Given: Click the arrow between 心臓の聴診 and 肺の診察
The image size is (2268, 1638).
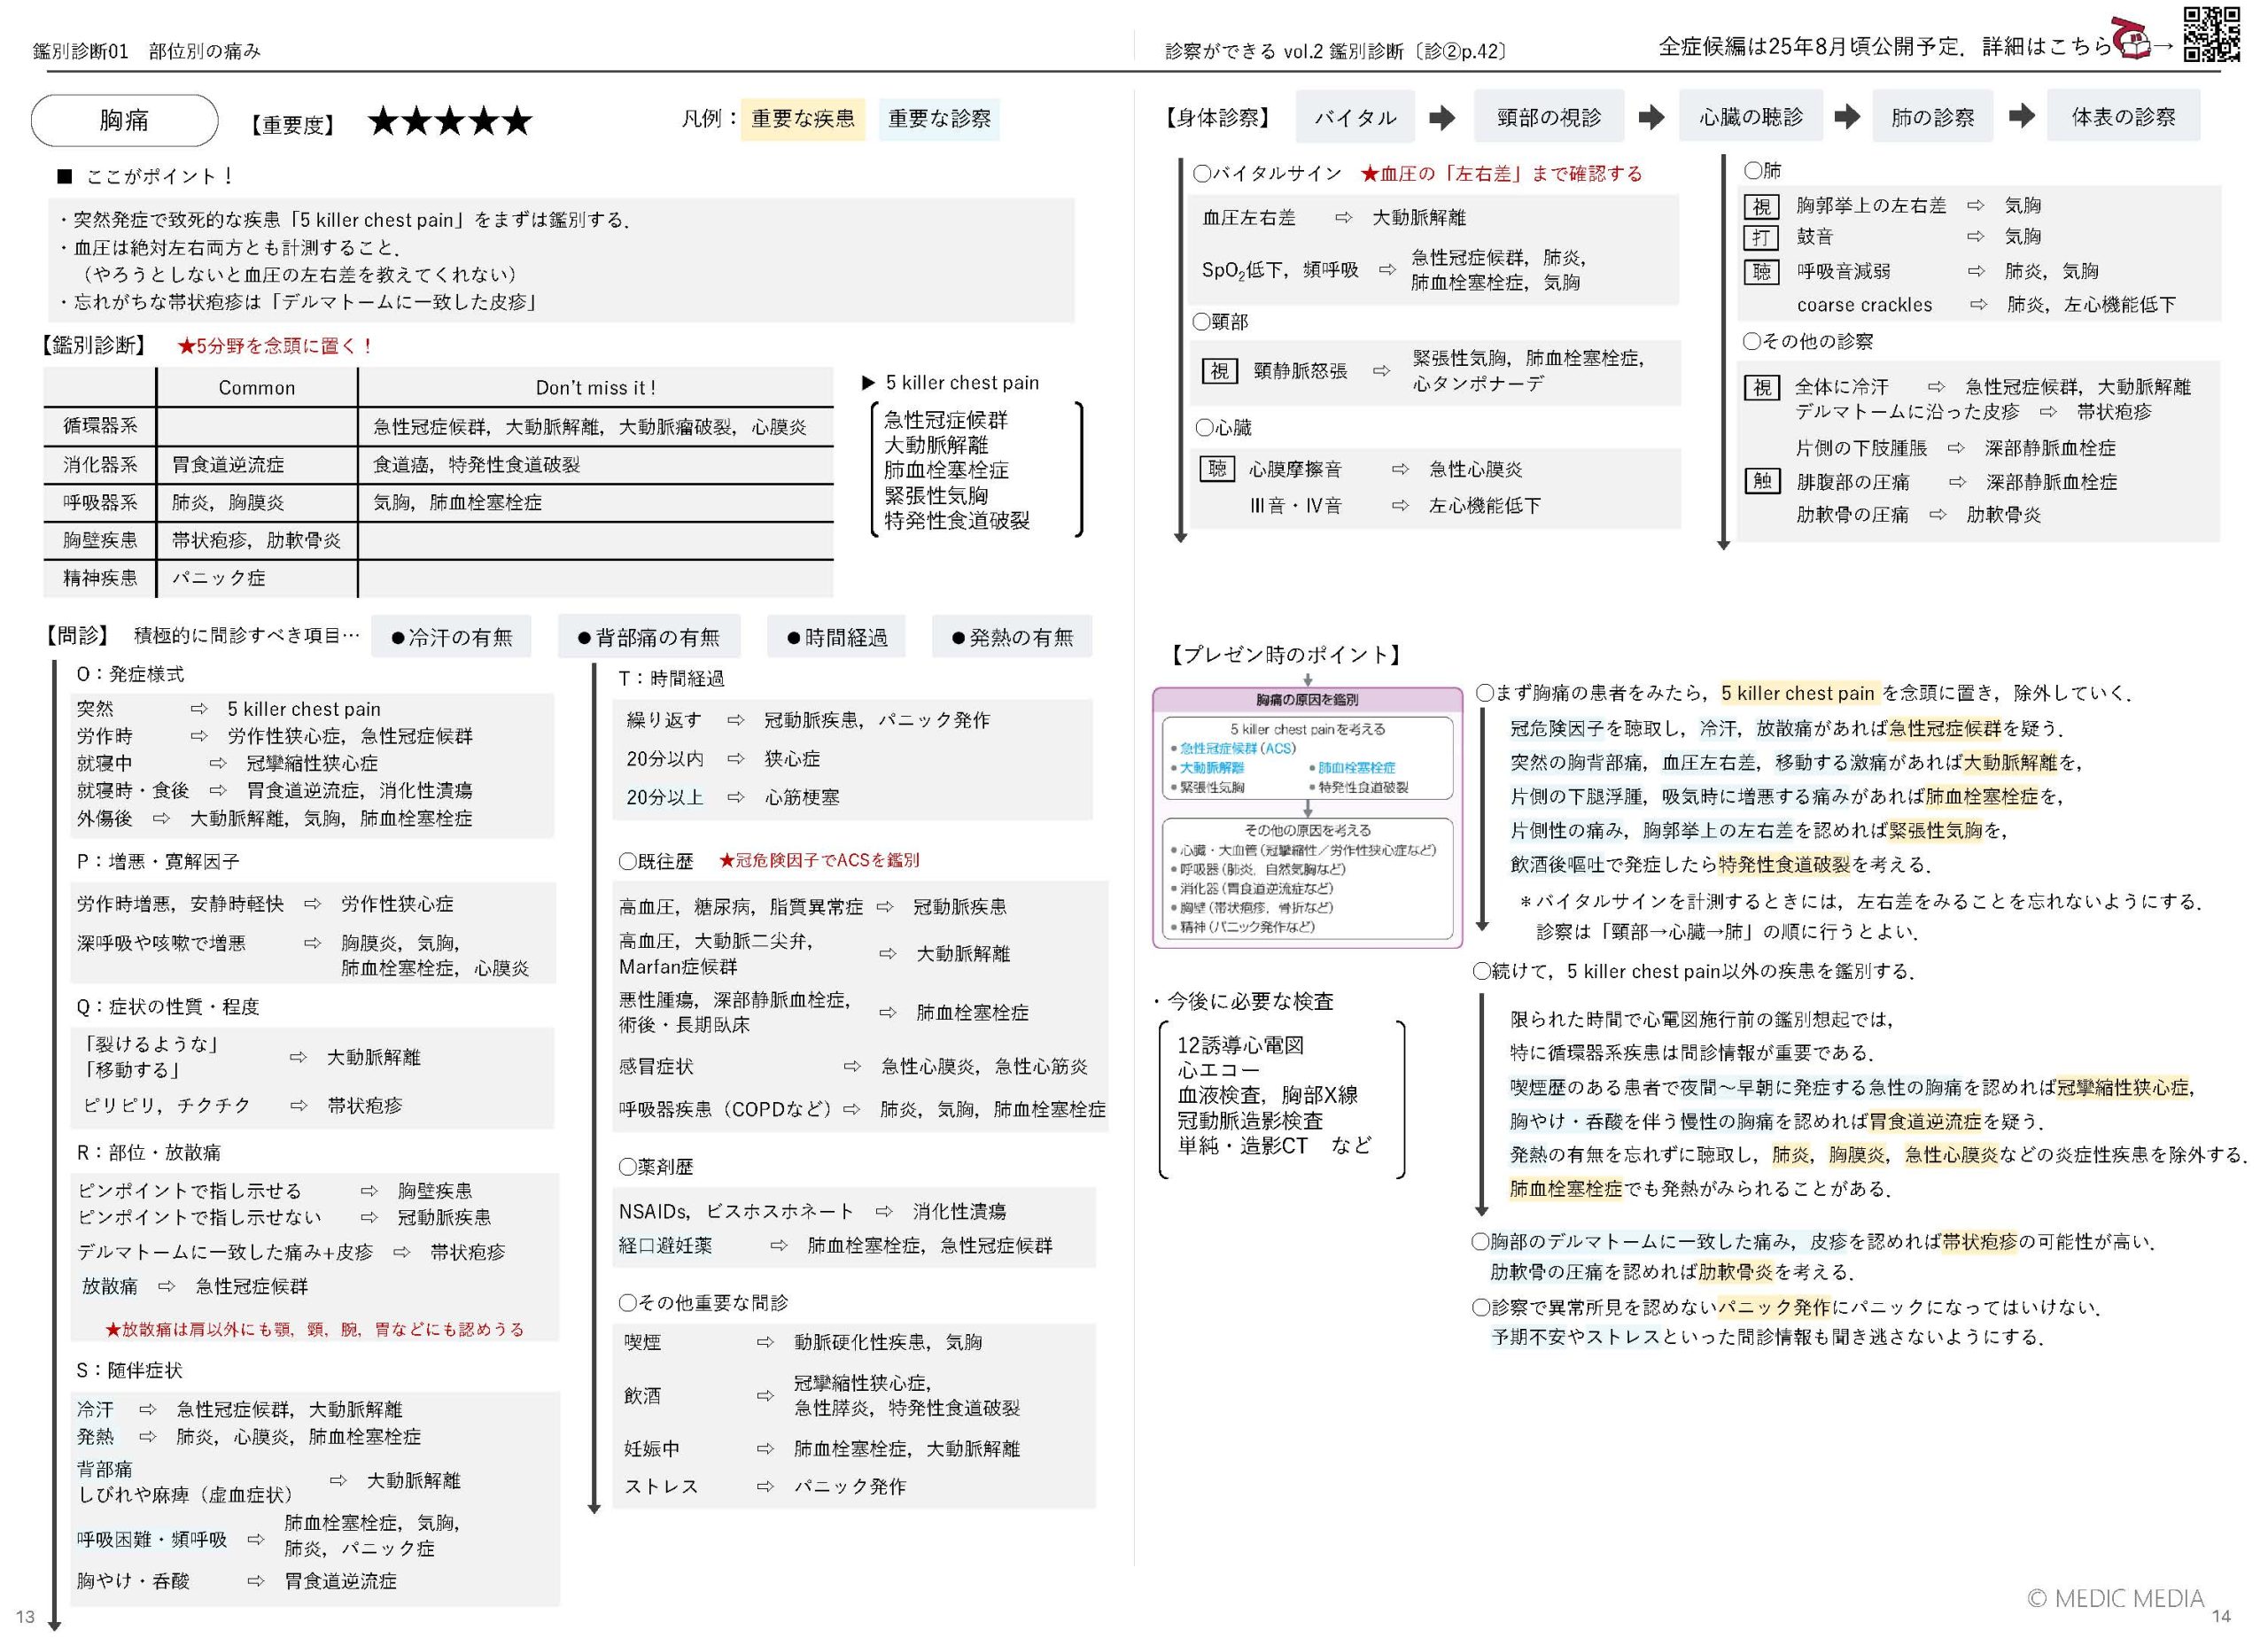Looking at the screenshot, I should coord(1846,117).
